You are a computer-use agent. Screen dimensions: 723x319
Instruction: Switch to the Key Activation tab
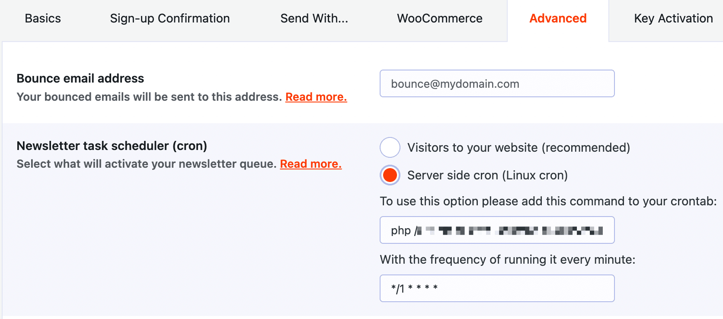pyautogui.click(x=673, y=19)
